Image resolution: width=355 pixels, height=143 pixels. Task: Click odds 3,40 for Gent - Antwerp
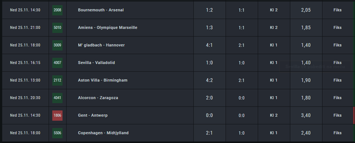coord(306,115)
